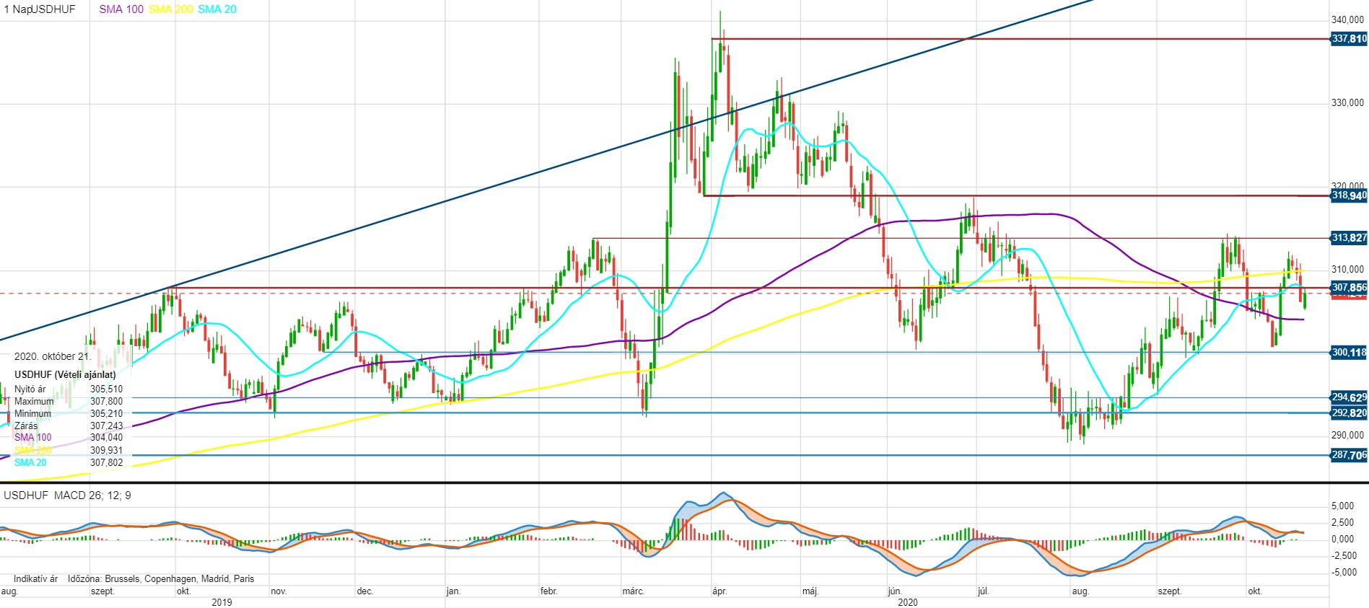Click the 330,000 price axis tick
Screen dimensions: 1369x608
click(x=1347, y=103)
